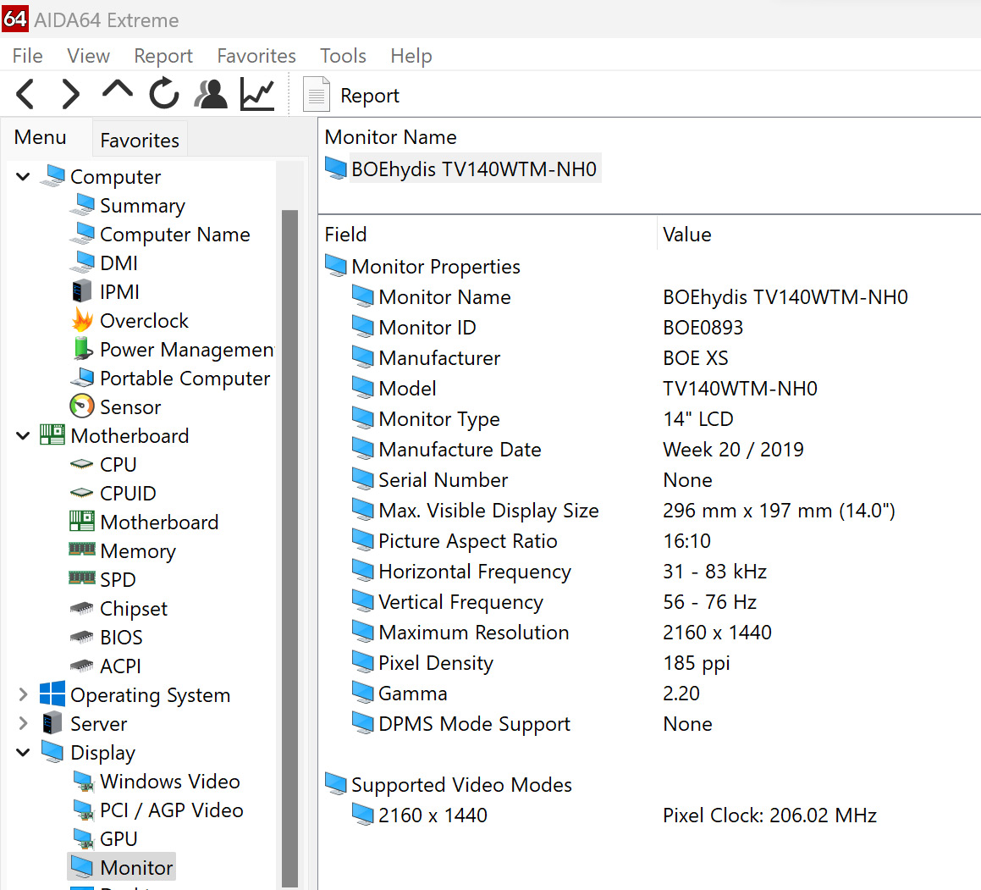The height and width of the screenshot is (890, 981).
Task: Click the Refresh toolbar icon
Action: tap(164, 93)
